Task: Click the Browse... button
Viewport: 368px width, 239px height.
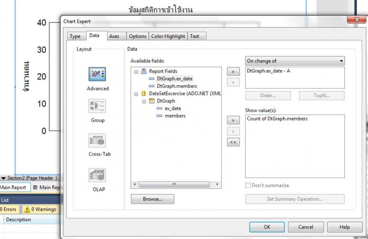Action: (x=153, y=199)
